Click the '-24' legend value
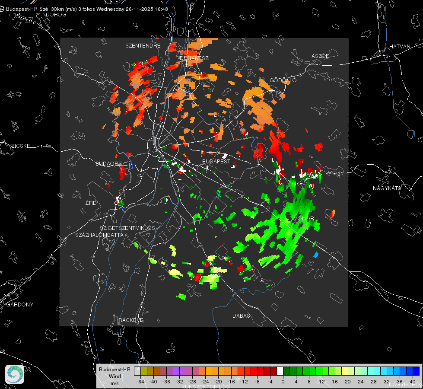 pyautogui.click(x=205, y=382)
